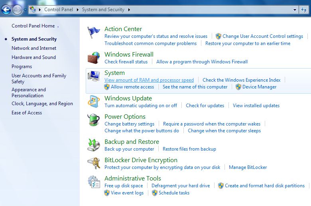The image size is (311, 206).
Task: Open Programs category in sidebar
Action: (x=22, y=67)
